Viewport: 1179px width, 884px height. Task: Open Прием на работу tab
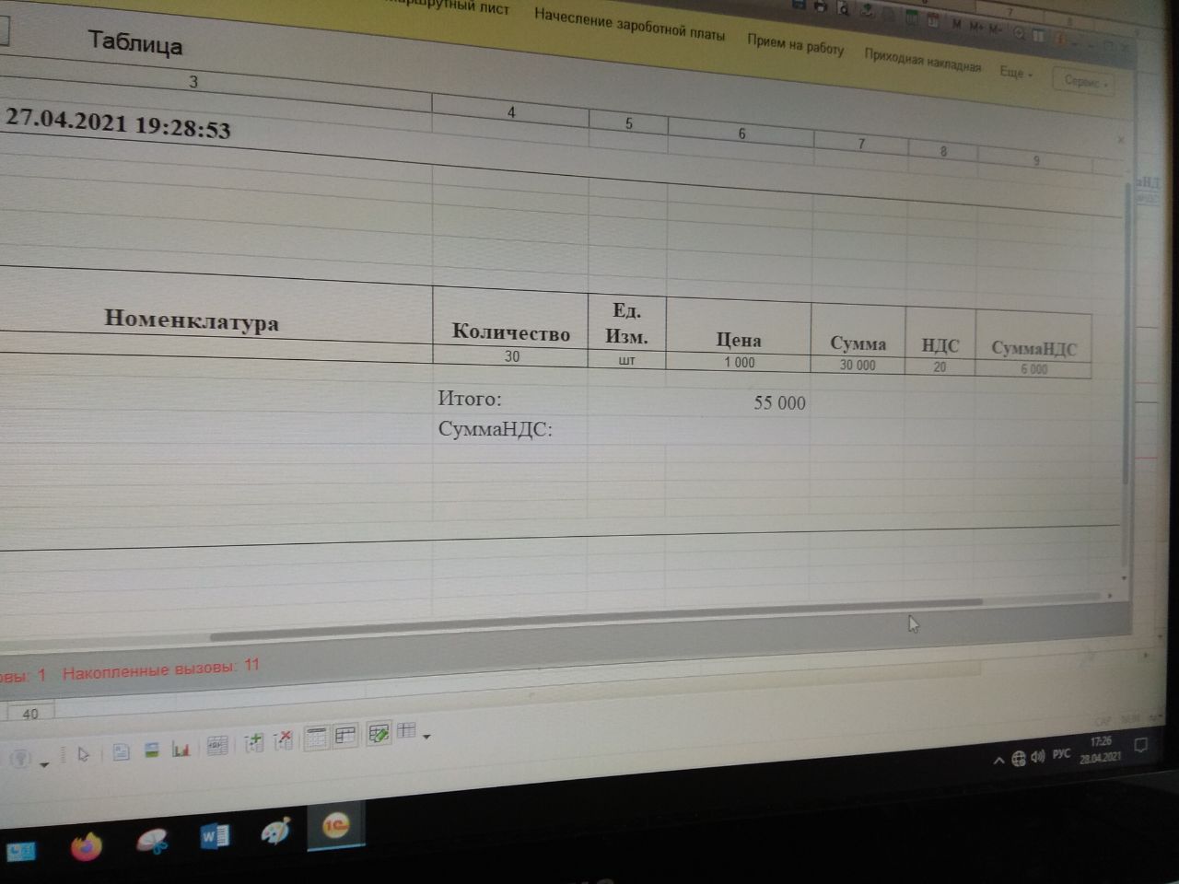796,44
